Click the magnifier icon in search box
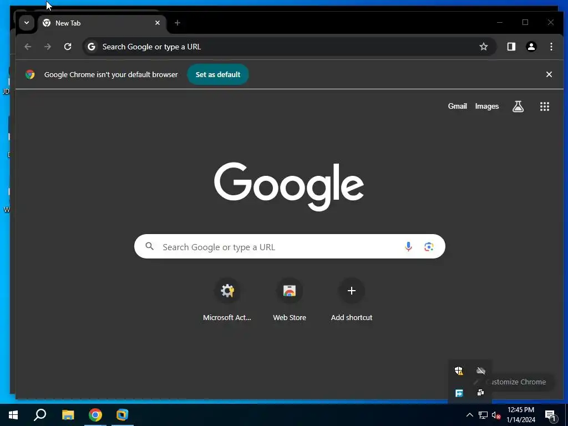The height and width of the screenshot is (426, 568). (150, 247)
